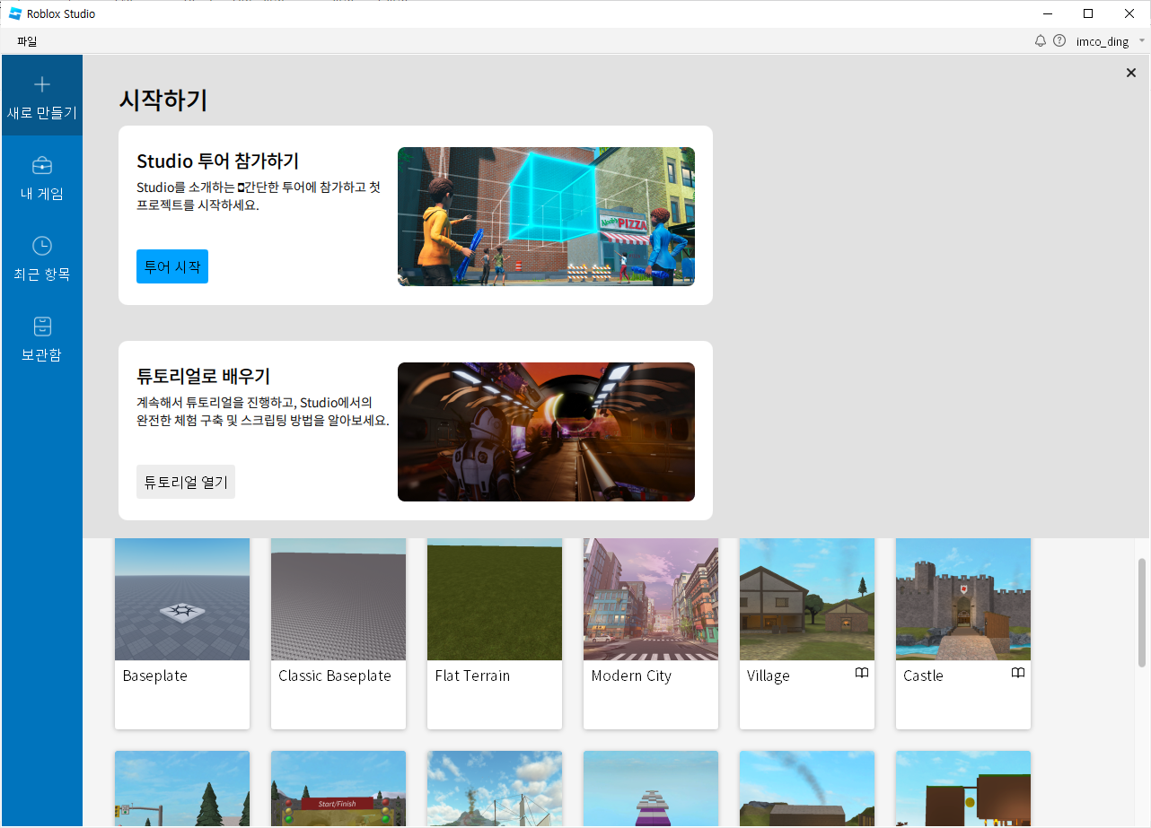Screen dimensions: 1151x828
Task: Click the 'Modern City' template label
Action: pyautogui.click(x=631, y=676)
